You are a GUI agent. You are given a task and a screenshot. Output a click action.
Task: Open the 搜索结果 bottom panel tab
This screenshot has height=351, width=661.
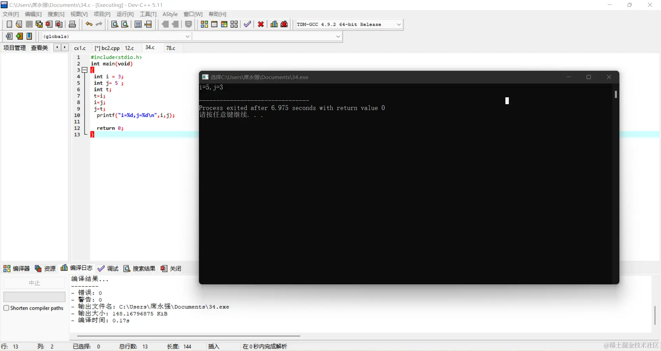tap(139, 268)
